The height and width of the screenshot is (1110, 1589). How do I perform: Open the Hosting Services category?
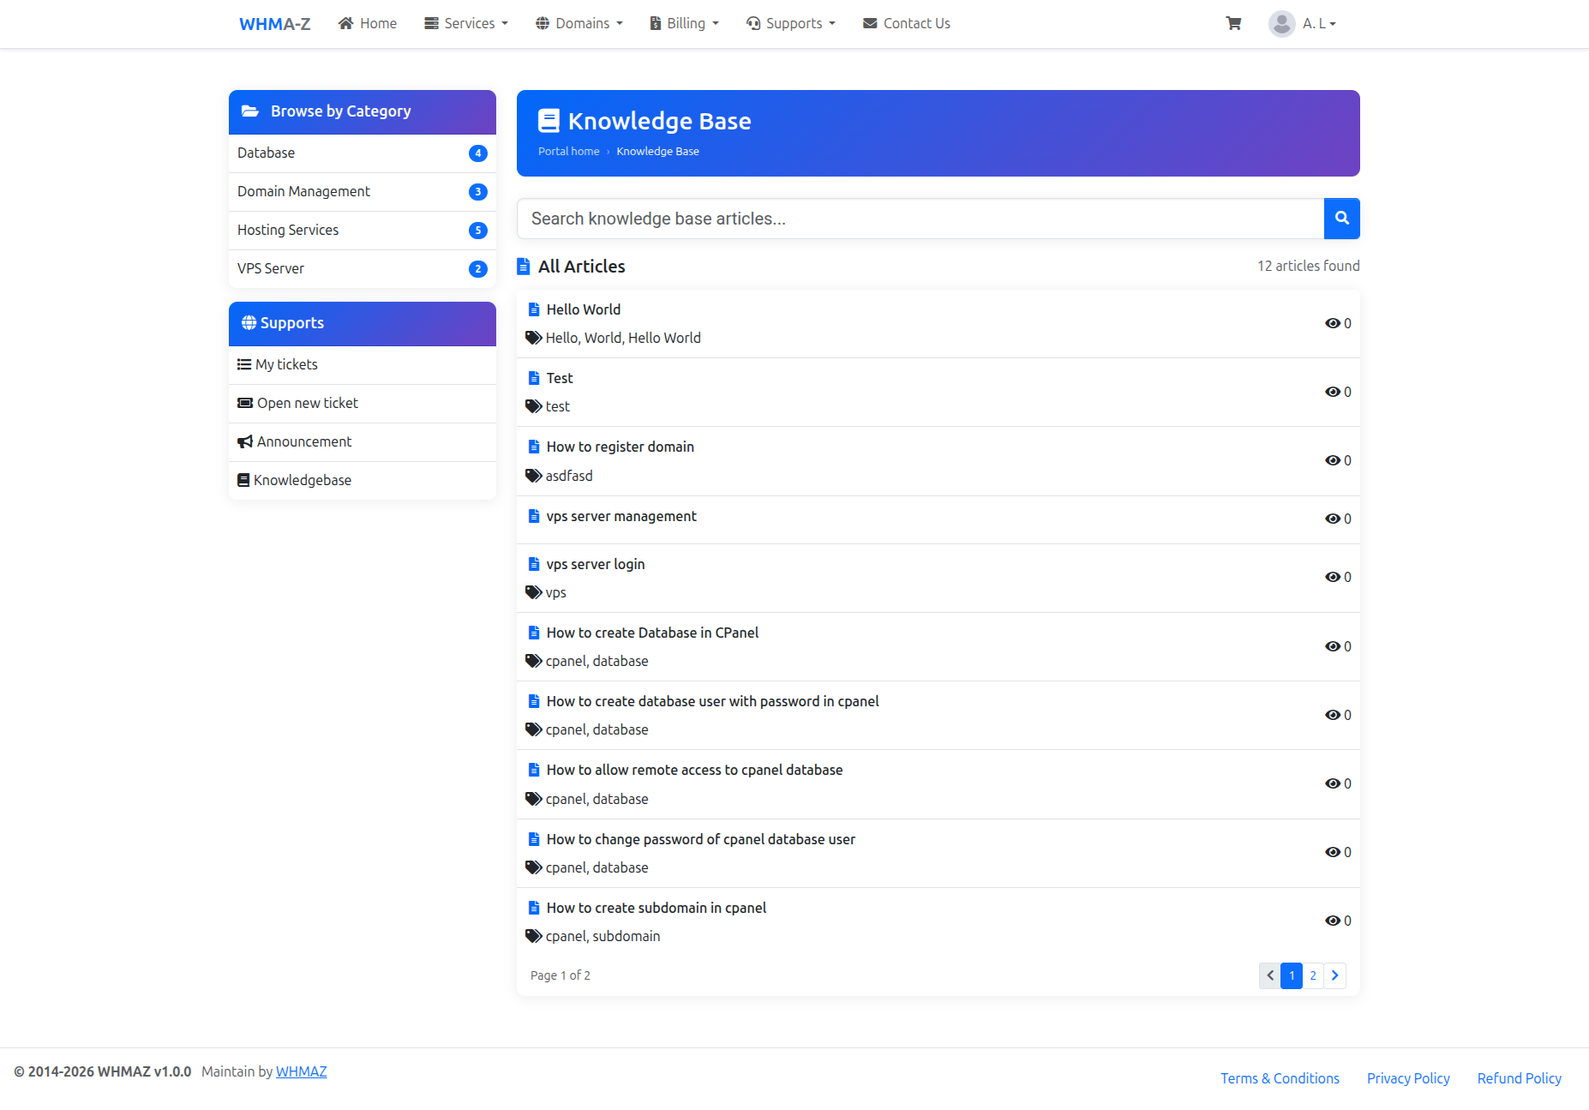[288, 230]
